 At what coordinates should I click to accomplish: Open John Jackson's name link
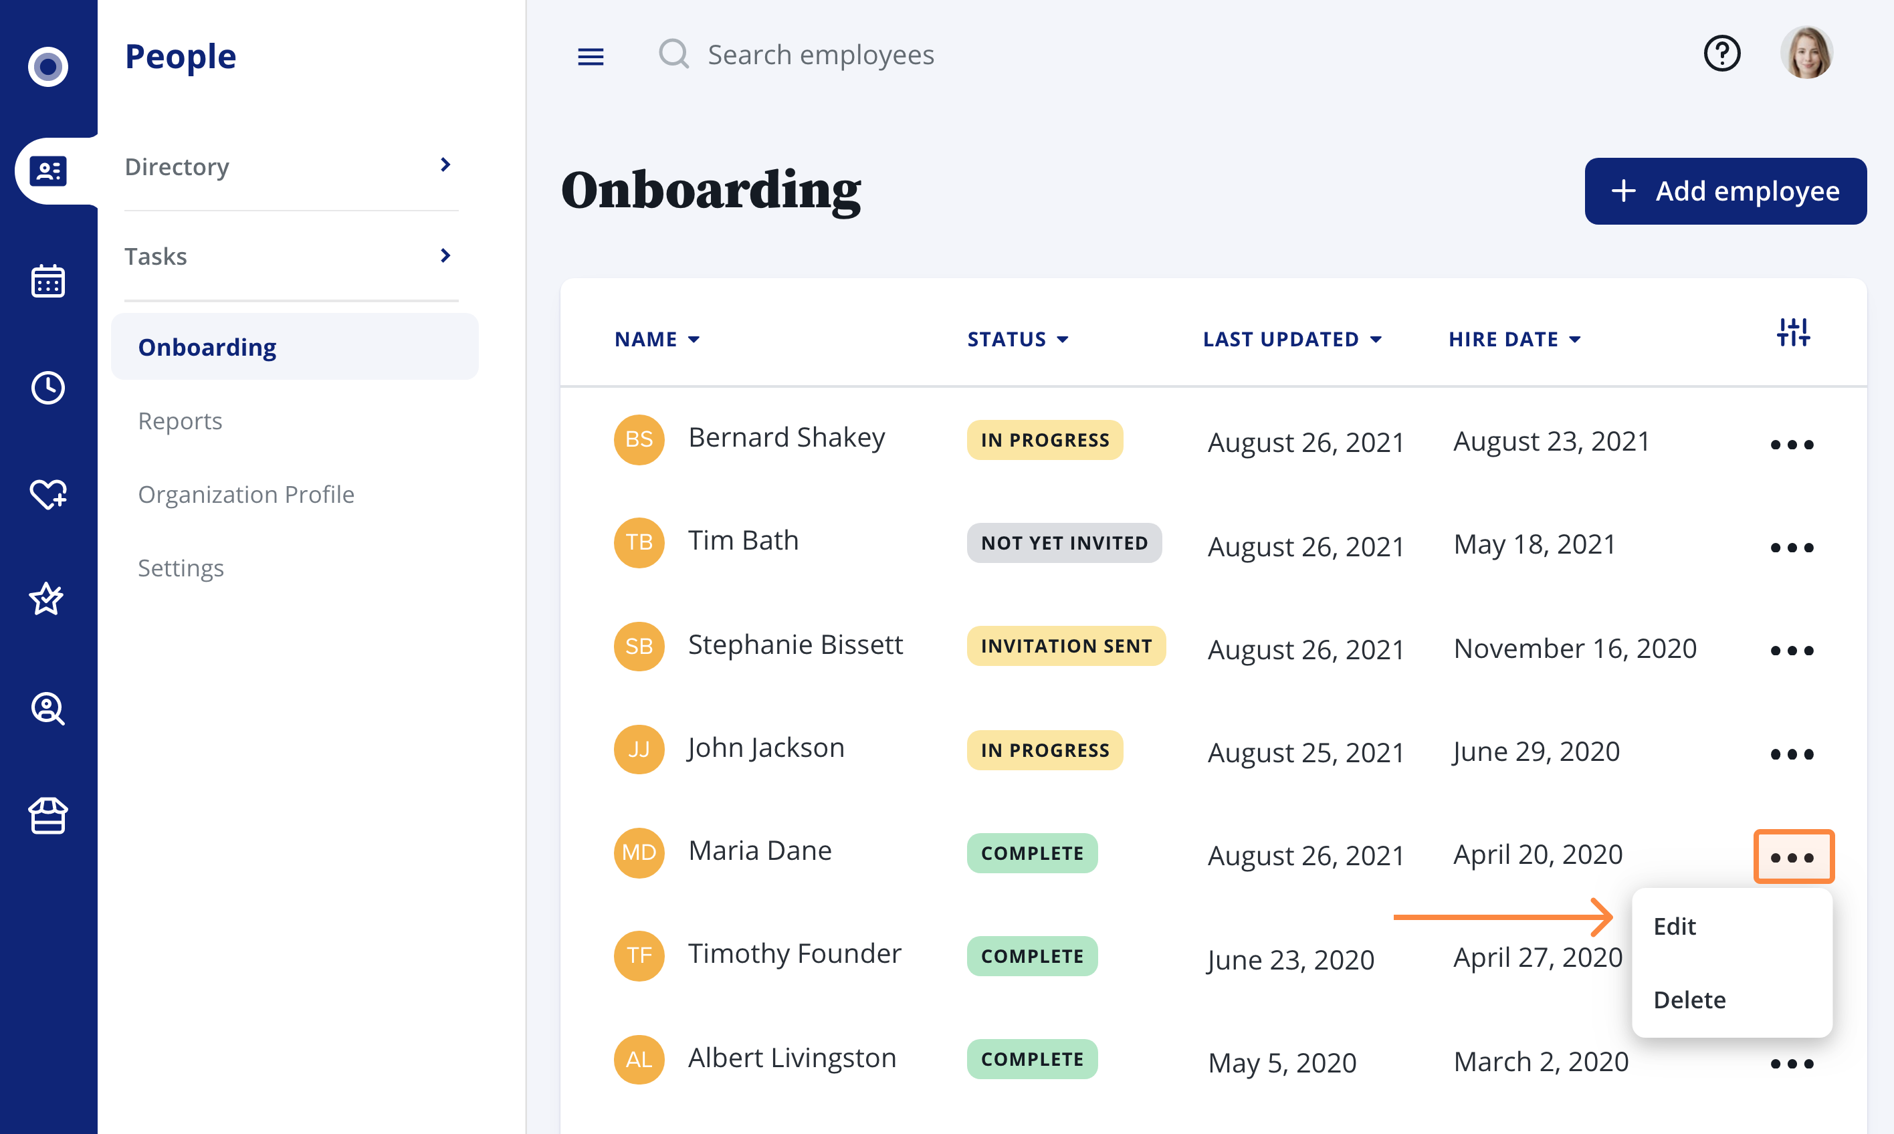[x=766, y=748]
